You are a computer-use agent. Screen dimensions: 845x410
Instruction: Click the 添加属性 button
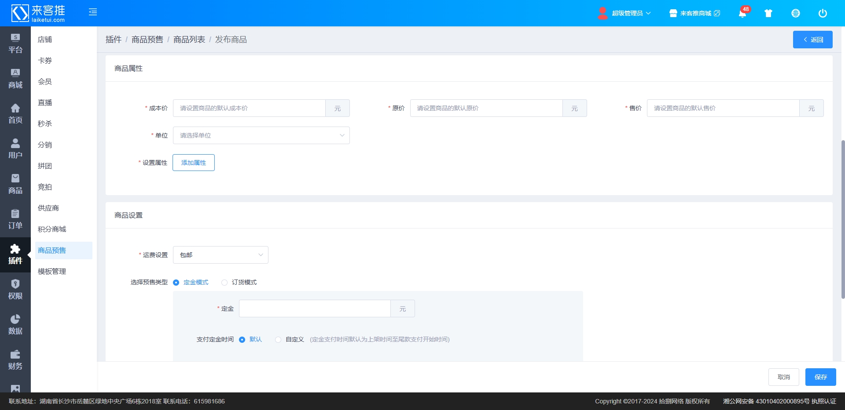[x=194, y=163]
